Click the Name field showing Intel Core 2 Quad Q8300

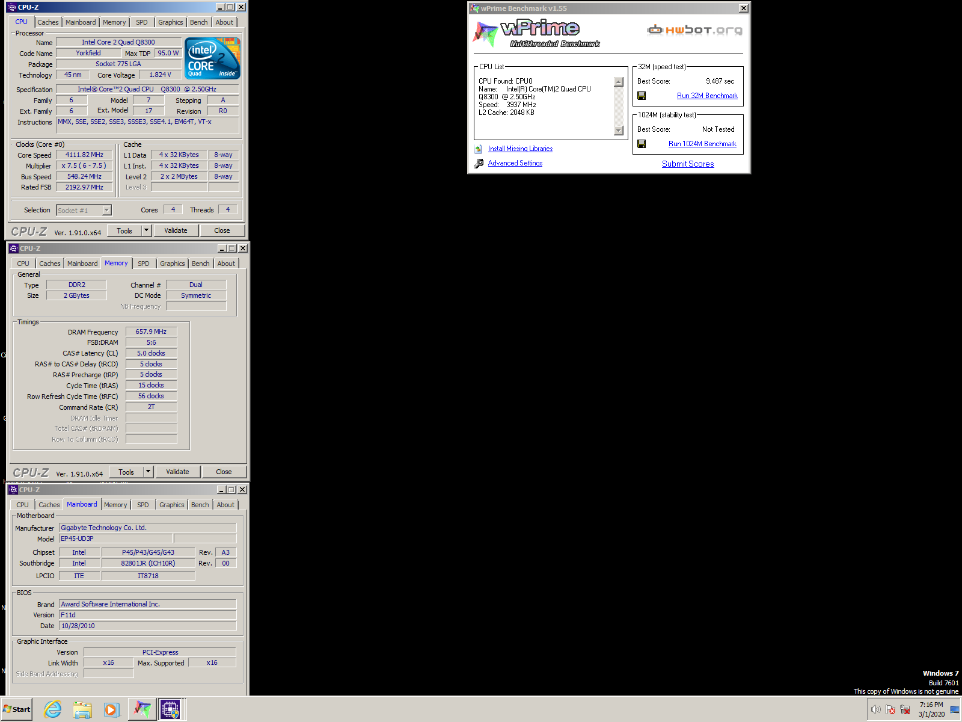pyautogui.click(x=118, y=42)
